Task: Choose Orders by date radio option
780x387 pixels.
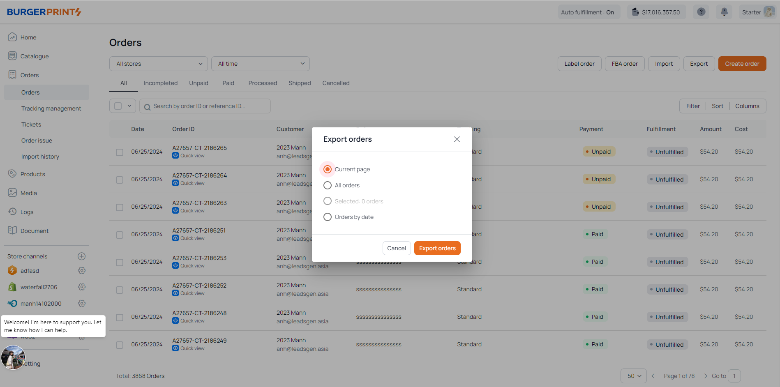Action: [x=328, y=217]
